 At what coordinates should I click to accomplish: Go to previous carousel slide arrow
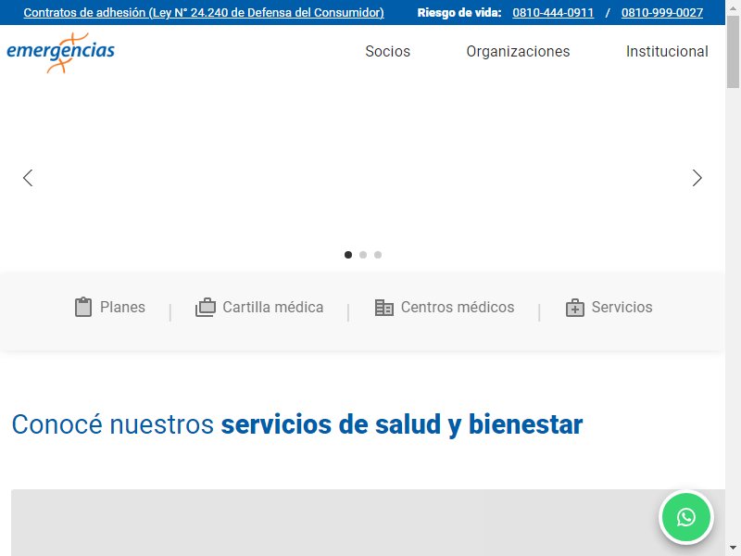click(28, 178)
